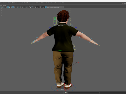This screenshot has height=94, width=126.
Task: Open the Mesh Display menu
Action: pos(27,3)
